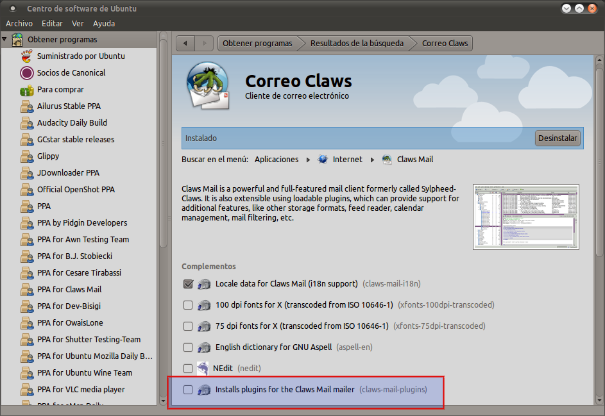Uncheck Locale data for Claws Mail add-on
Viewport: 605px width, 416px height.
188,284
